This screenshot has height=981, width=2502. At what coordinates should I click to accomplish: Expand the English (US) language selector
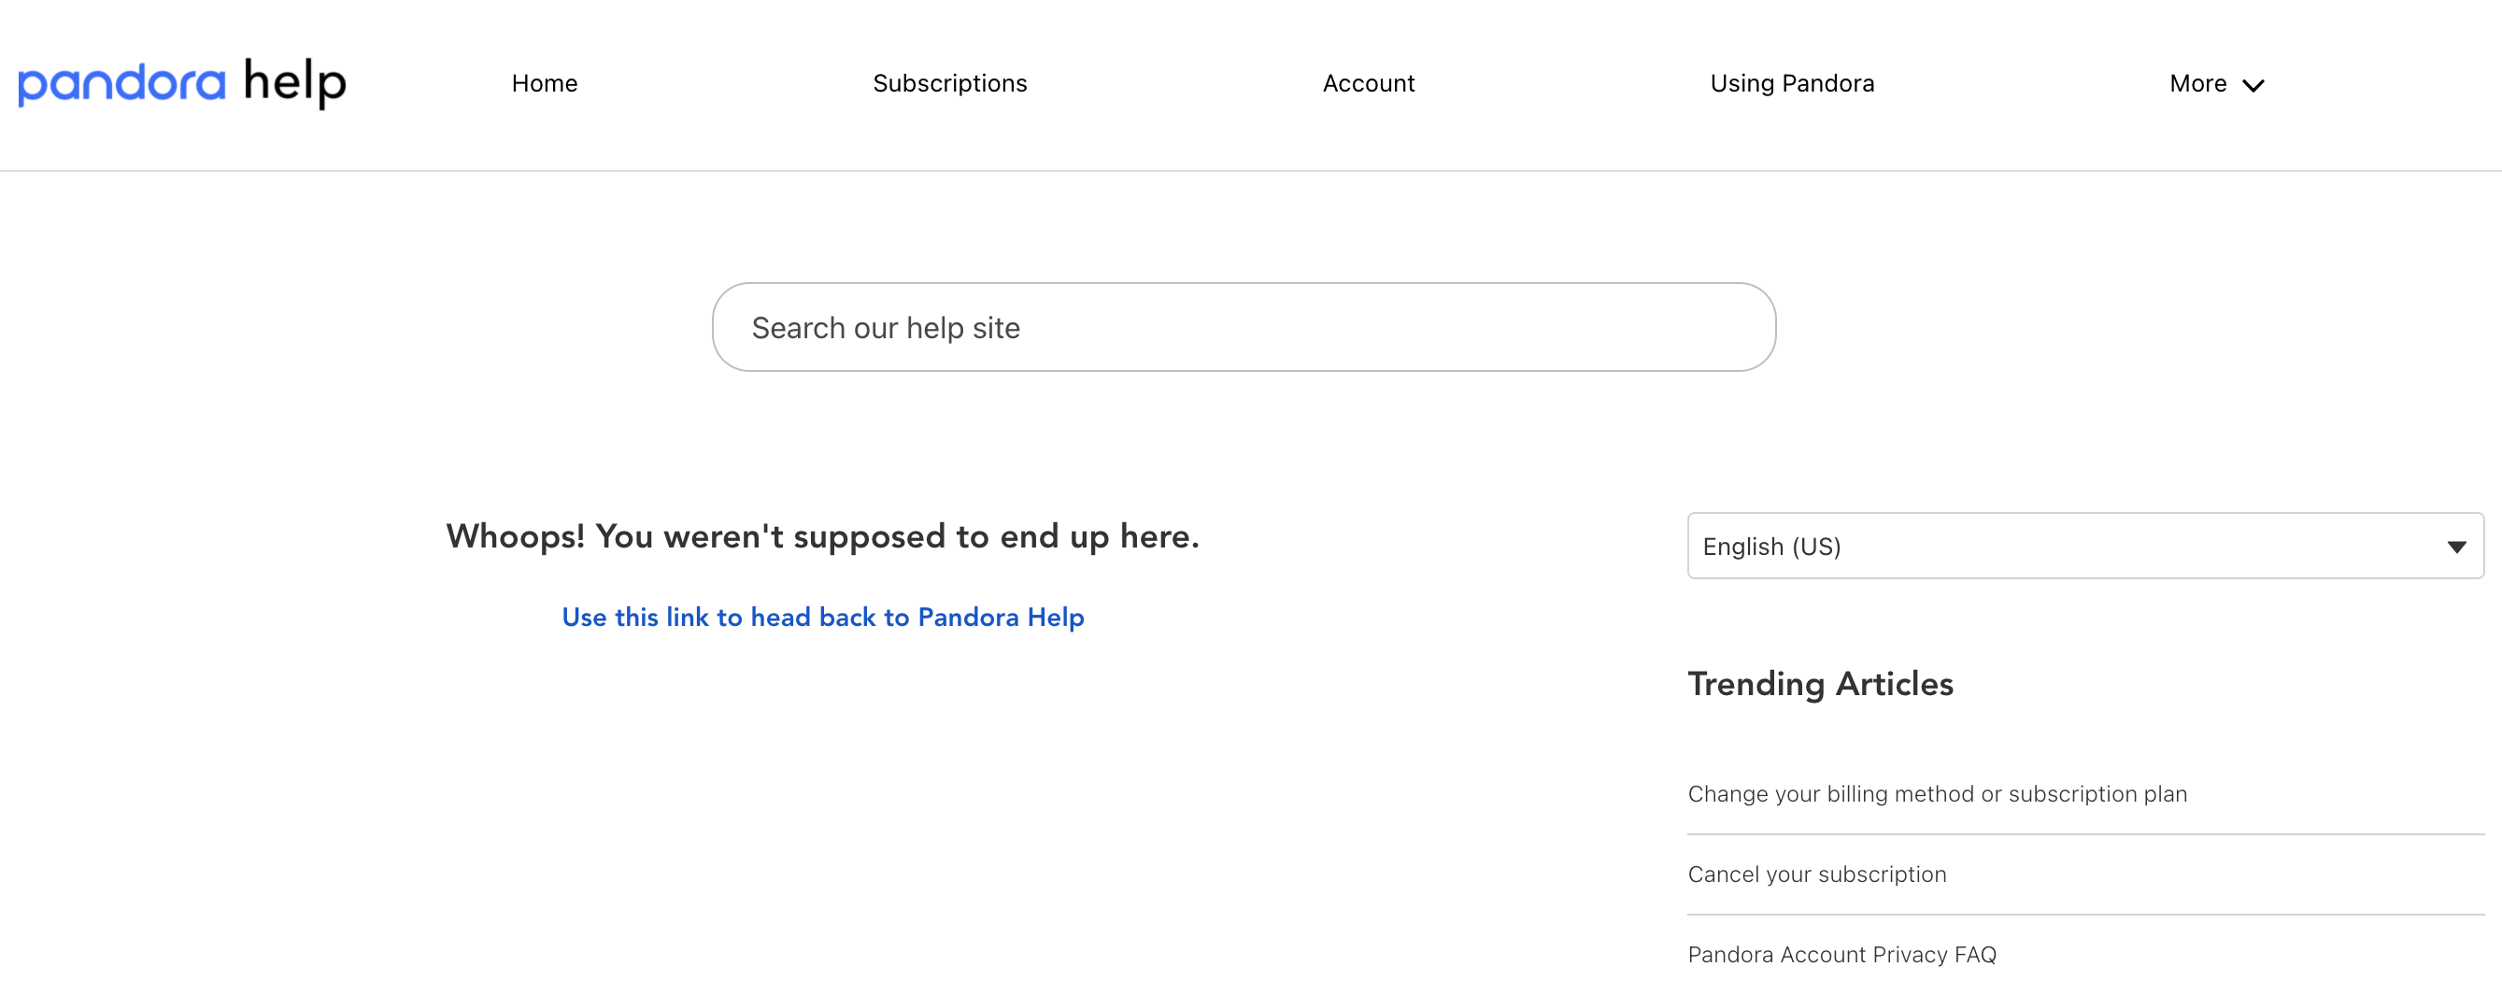point(2083,546)
